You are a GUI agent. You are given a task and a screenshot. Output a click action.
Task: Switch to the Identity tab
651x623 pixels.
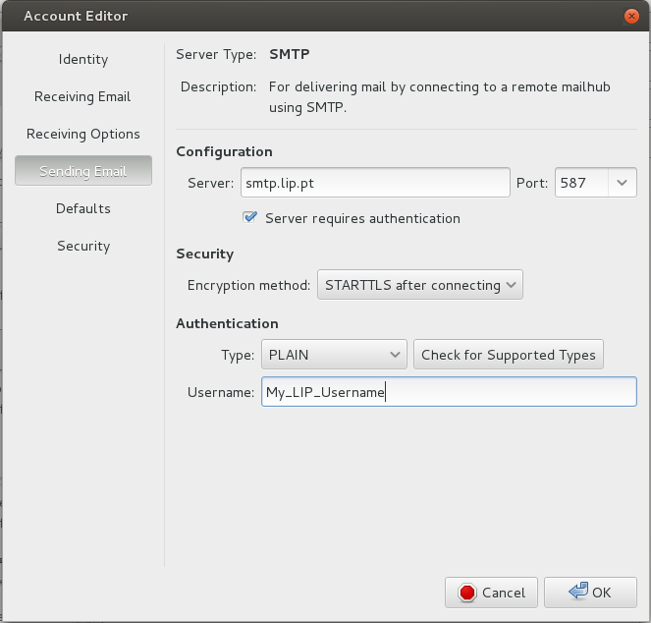pos(83,59)
